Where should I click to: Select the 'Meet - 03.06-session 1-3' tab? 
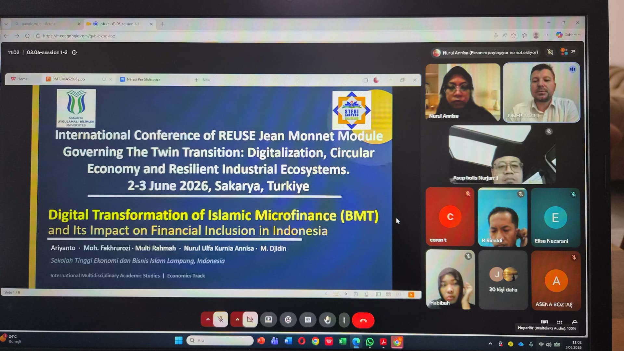[x=119, y=24]
